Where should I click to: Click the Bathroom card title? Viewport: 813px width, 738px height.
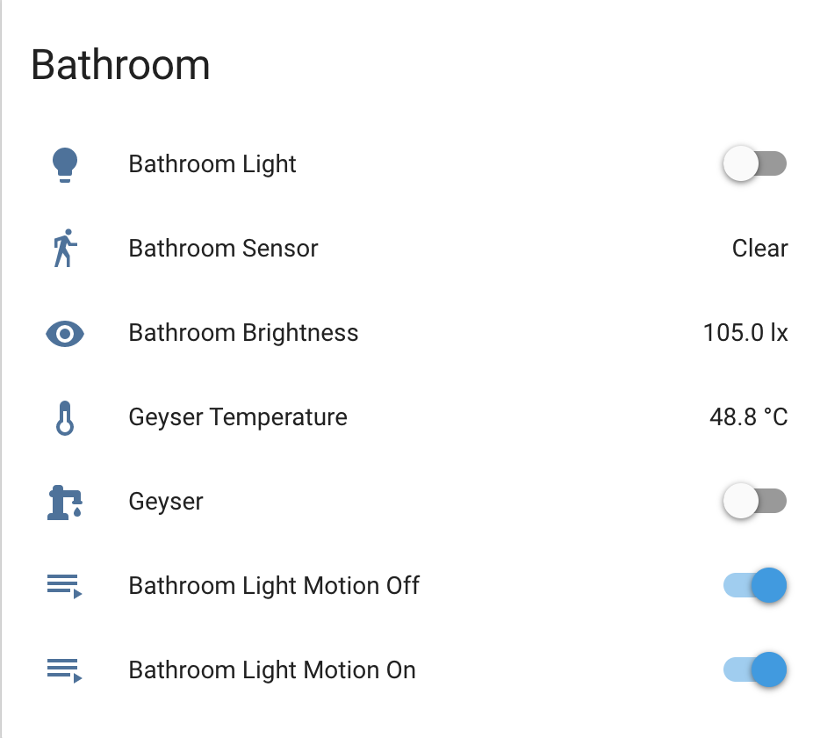click(121, 64)
